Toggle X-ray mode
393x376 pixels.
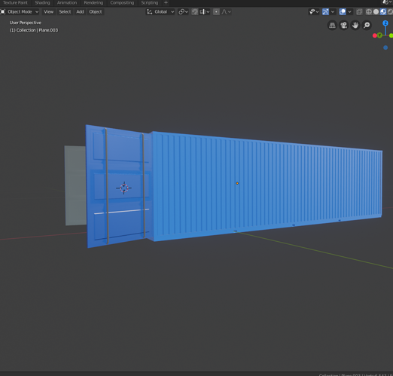(x=359, y=12)
